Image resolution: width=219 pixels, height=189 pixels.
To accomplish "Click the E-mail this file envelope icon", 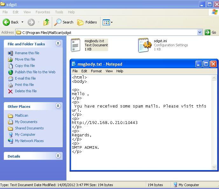I will pos(10,78).
